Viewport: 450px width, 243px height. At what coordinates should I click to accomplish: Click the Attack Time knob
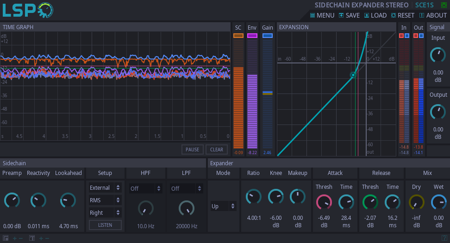(346, 202)
